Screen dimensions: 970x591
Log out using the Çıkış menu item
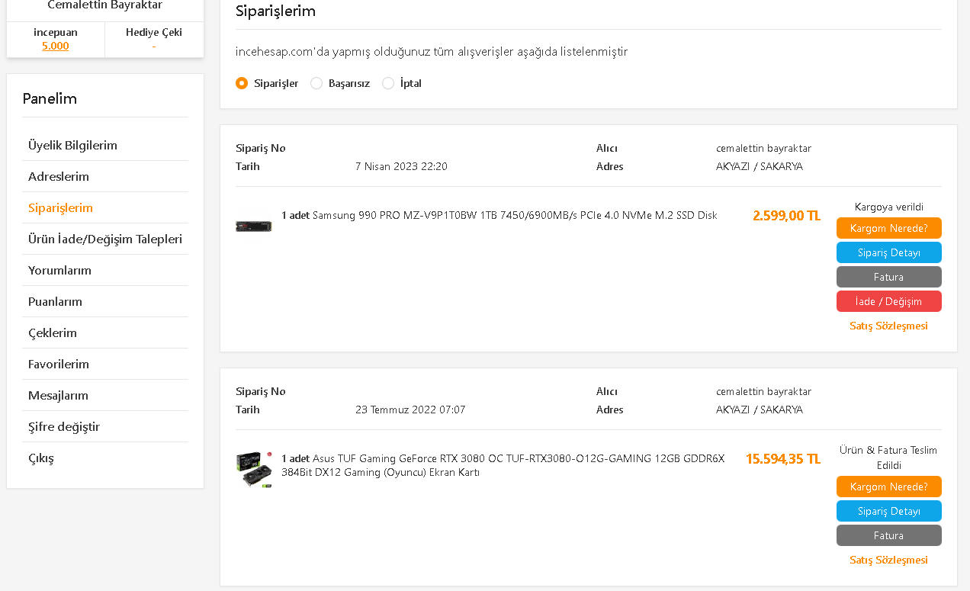[x=41, y=458]
